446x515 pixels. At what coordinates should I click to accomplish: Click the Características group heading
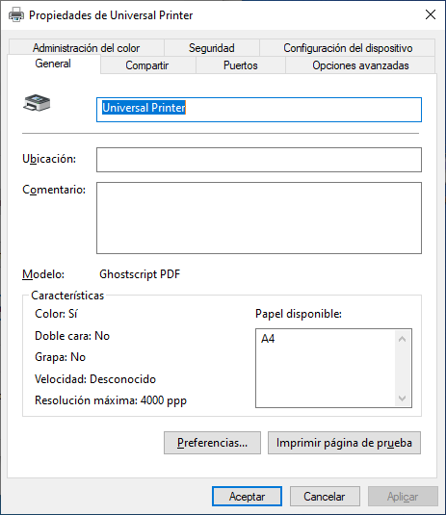tap(67, 296)
